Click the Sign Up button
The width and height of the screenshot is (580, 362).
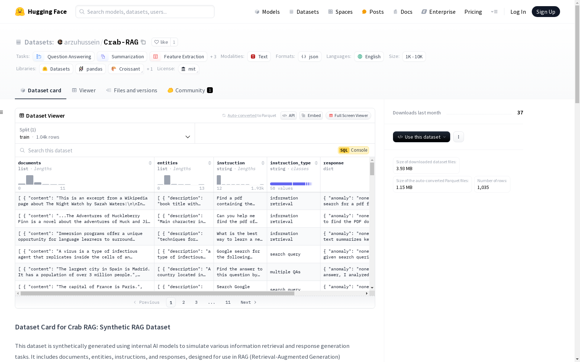coord(546,12)
